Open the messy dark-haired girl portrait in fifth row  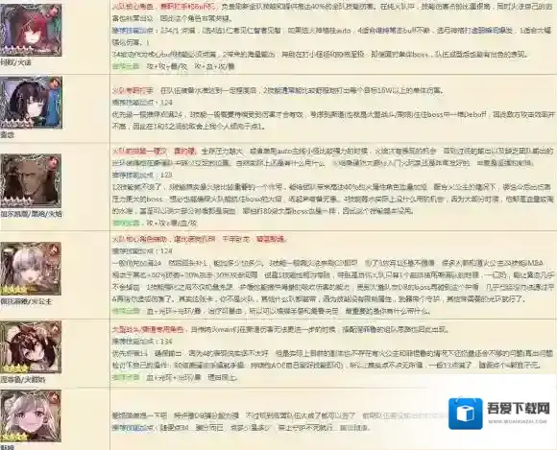[x=31, y=347]
